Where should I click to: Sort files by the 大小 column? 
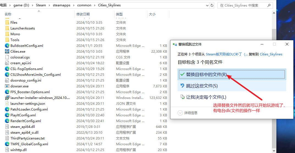click(x=152, y=14)
